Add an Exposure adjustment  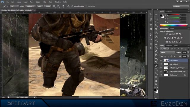pos(177,34)
